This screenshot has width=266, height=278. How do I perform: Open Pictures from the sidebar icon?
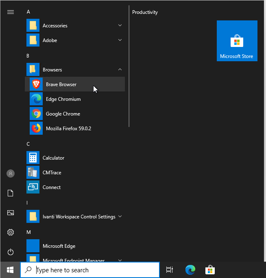[x=11, y=213]
